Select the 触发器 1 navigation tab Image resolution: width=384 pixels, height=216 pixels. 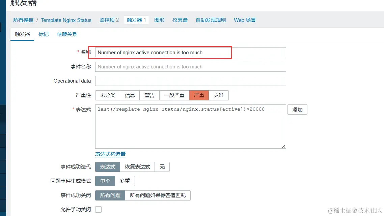(136, 20)
